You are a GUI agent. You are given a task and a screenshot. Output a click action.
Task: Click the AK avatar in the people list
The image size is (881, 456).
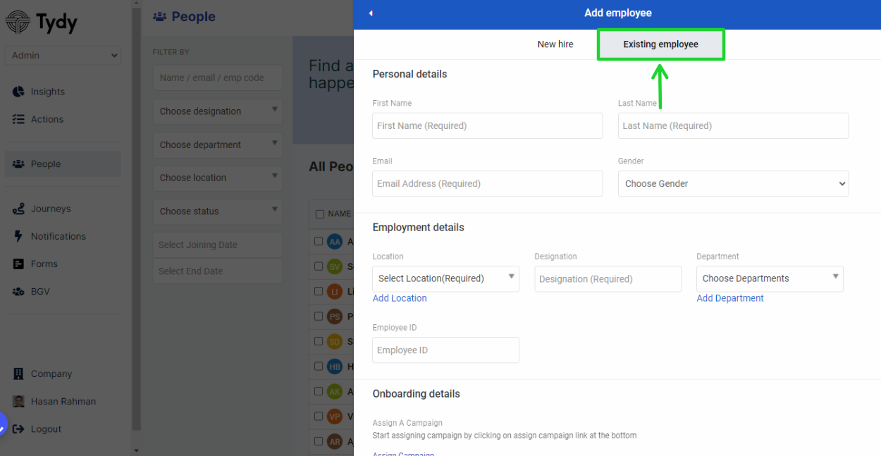point(335,391)
